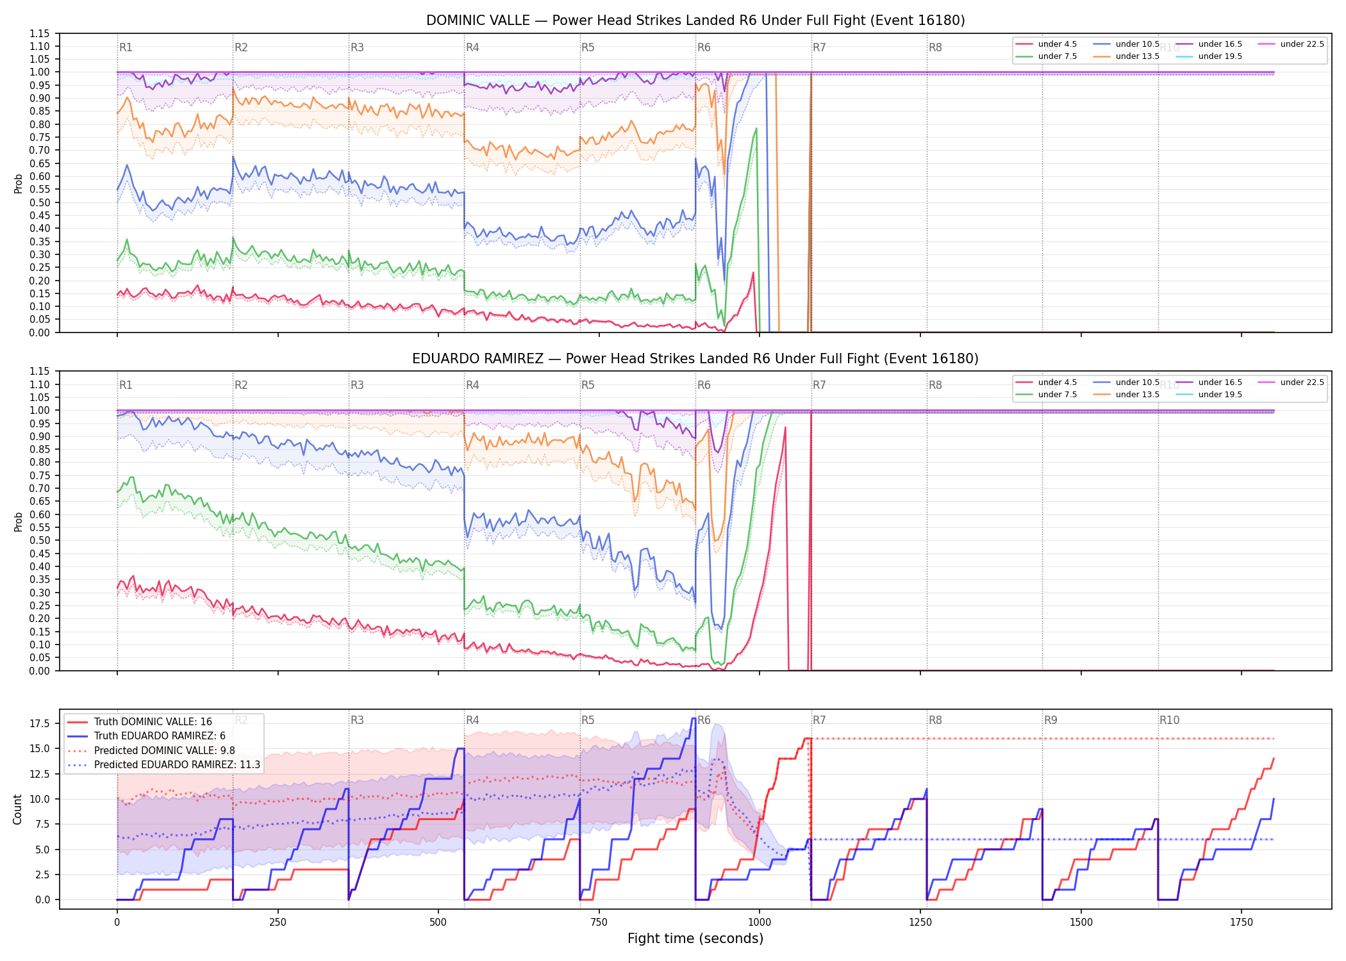
Task: Click the '2.5' tick on the Count axis
Action: click(42, 875)
